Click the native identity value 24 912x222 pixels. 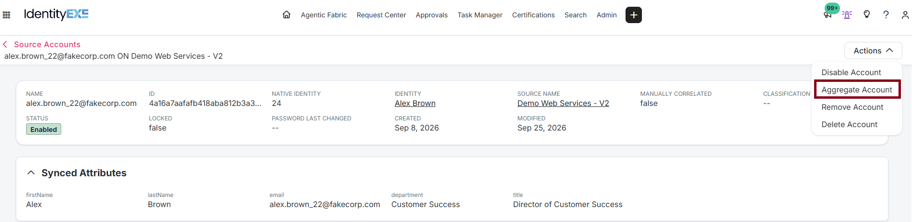(x=276, y=103)
